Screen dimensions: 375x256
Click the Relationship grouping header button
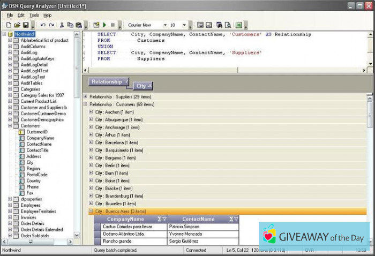pos(109,82)
